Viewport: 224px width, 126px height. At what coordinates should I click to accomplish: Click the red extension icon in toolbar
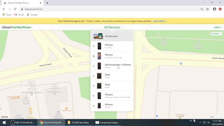click(x=220, y=9)
